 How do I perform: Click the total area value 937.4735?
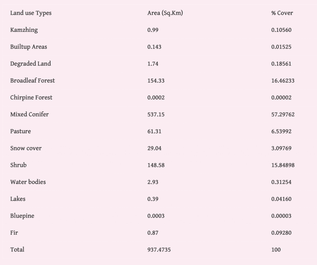[x=159, y=250]
